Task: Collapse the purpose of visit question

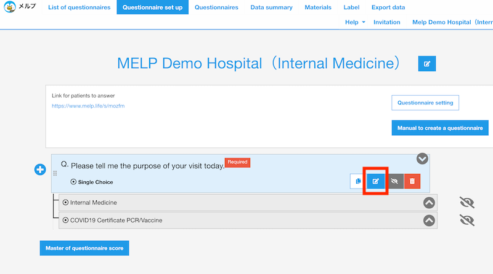Action: 422,159
